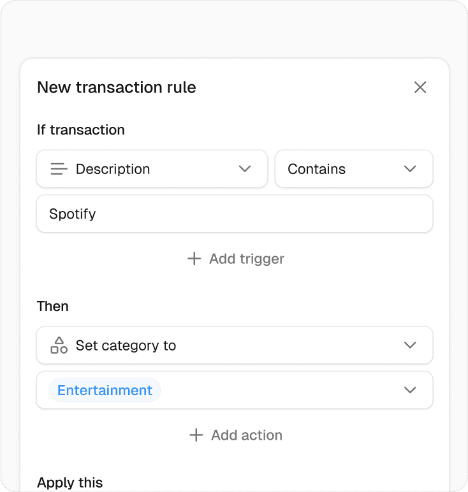
Task: Click the category shapes icon
Action: [x=59, y=345]
